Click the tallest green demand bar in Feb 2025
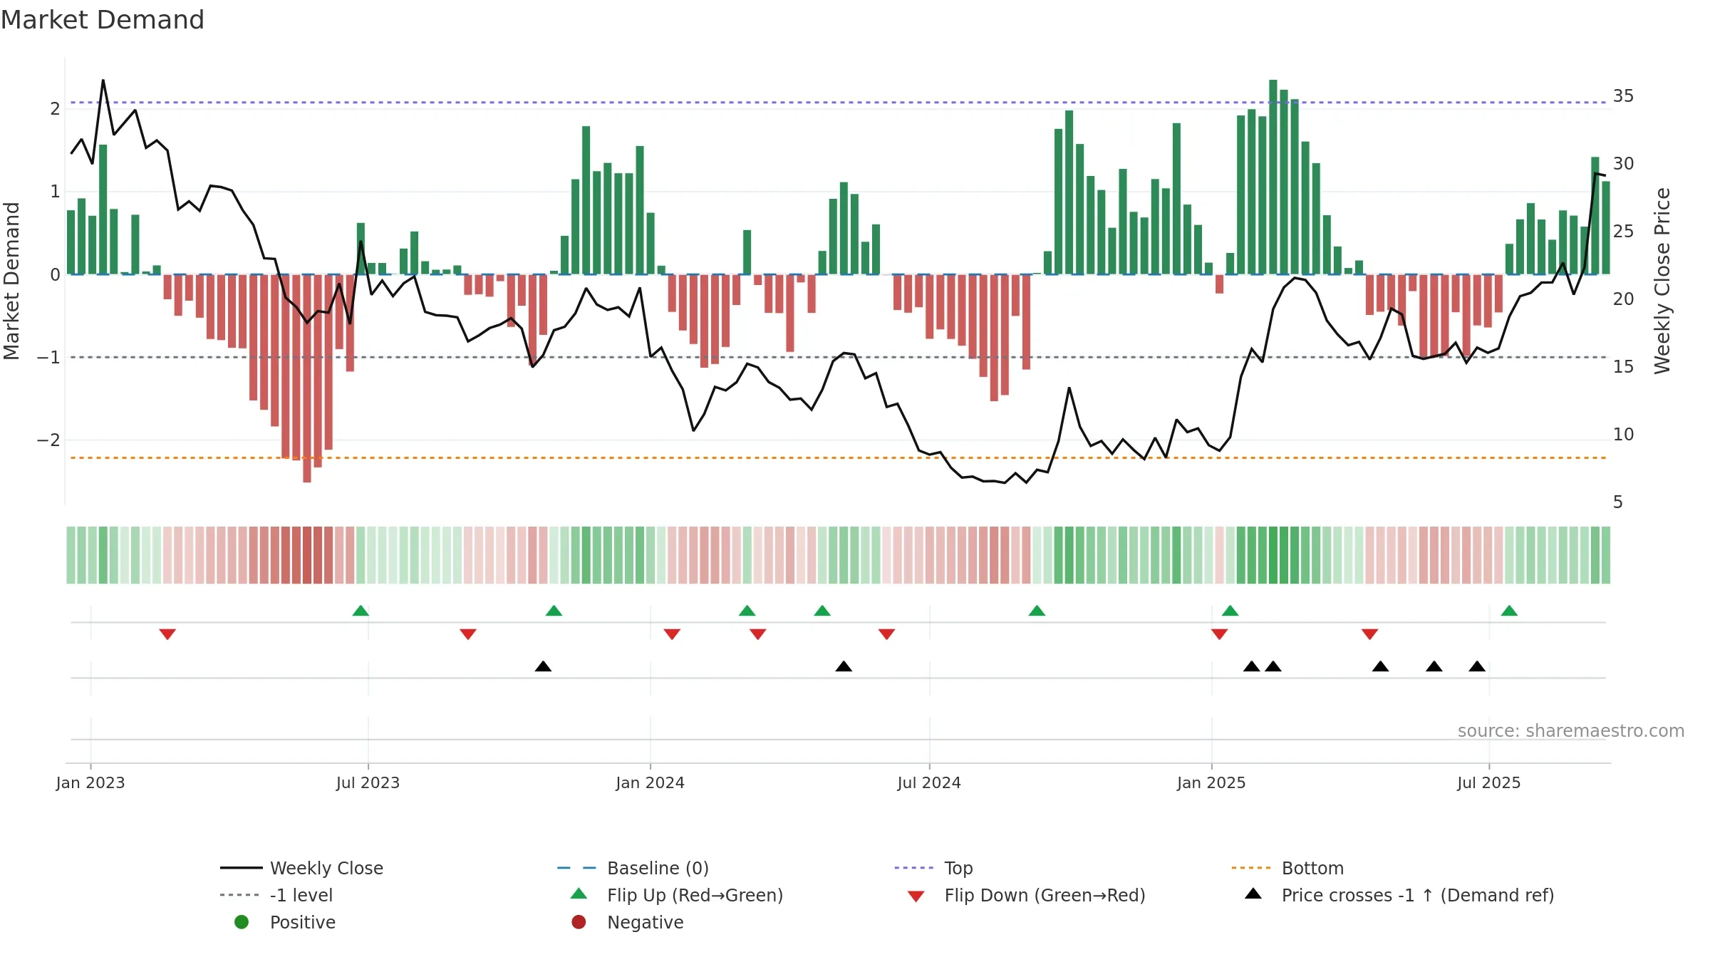This screenshot has width=1710, height=962. click(1273, 177)
